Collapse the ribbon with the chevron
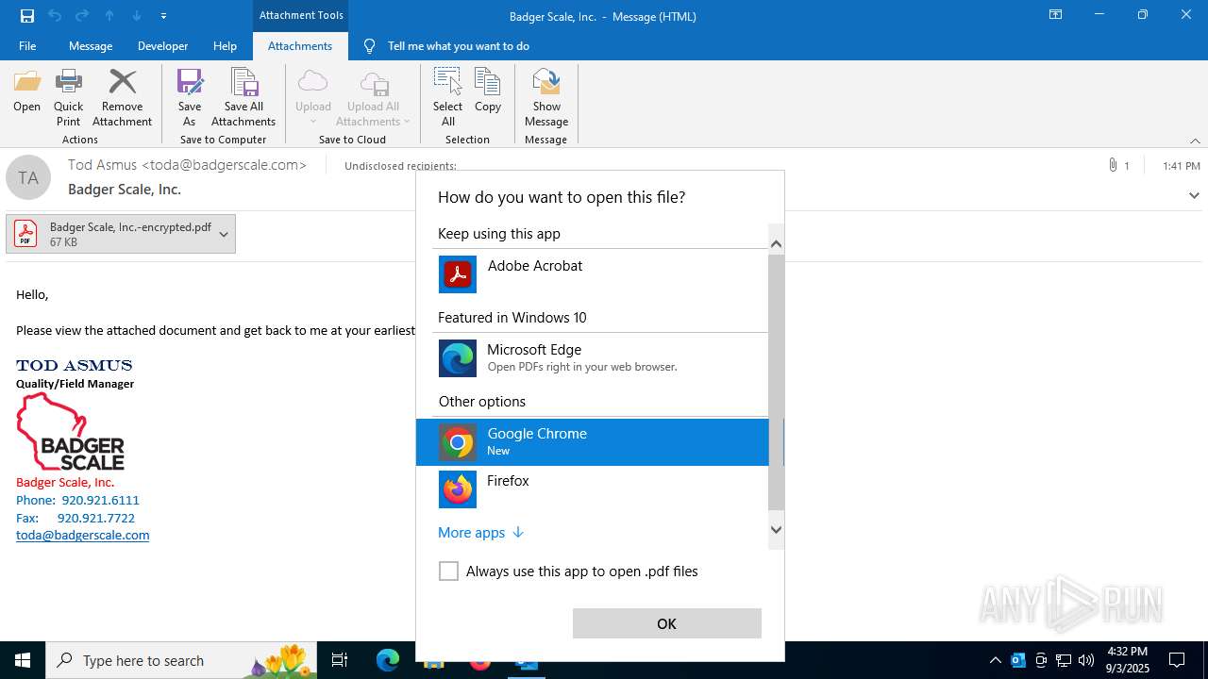The height and width of the screenshot is (679, 1208). pyautogui.click(x=1195, y=141)
